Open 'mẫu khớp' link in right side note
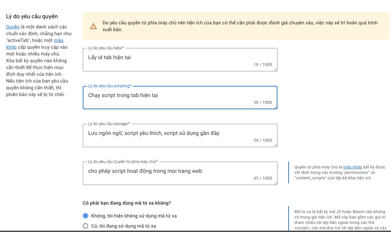391x232 pixels. coord(352,167)
